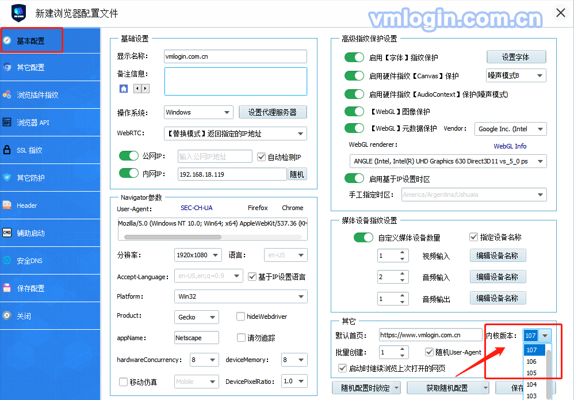Click the app logo in the title bar

[18, 13]
